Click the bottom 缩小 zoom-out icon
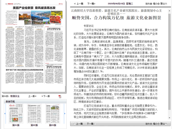Viewport: 172px width, 129px height. tap(159, 124)
